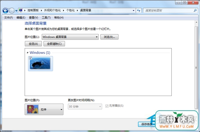
Task: Close the desktop background window
Action: tap(193, 3)
